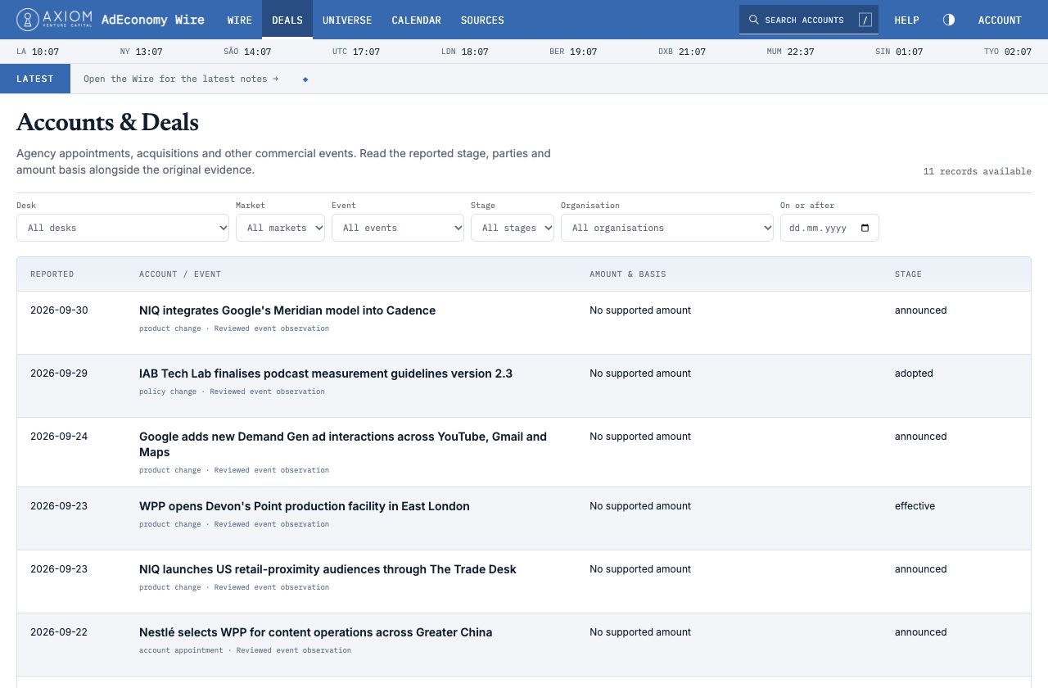Viewport: 1048px width, 688px height.
Task: Open the Sources tab
Action: 482,20
